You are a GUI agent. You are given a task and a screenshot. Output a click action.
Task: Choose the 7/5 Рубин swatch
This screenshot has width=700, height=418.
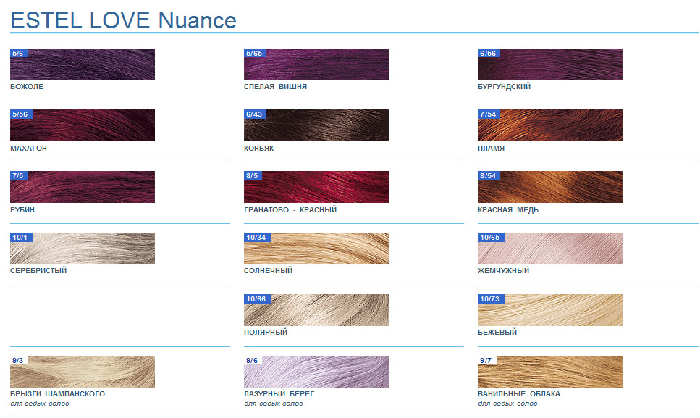(83, 187)
